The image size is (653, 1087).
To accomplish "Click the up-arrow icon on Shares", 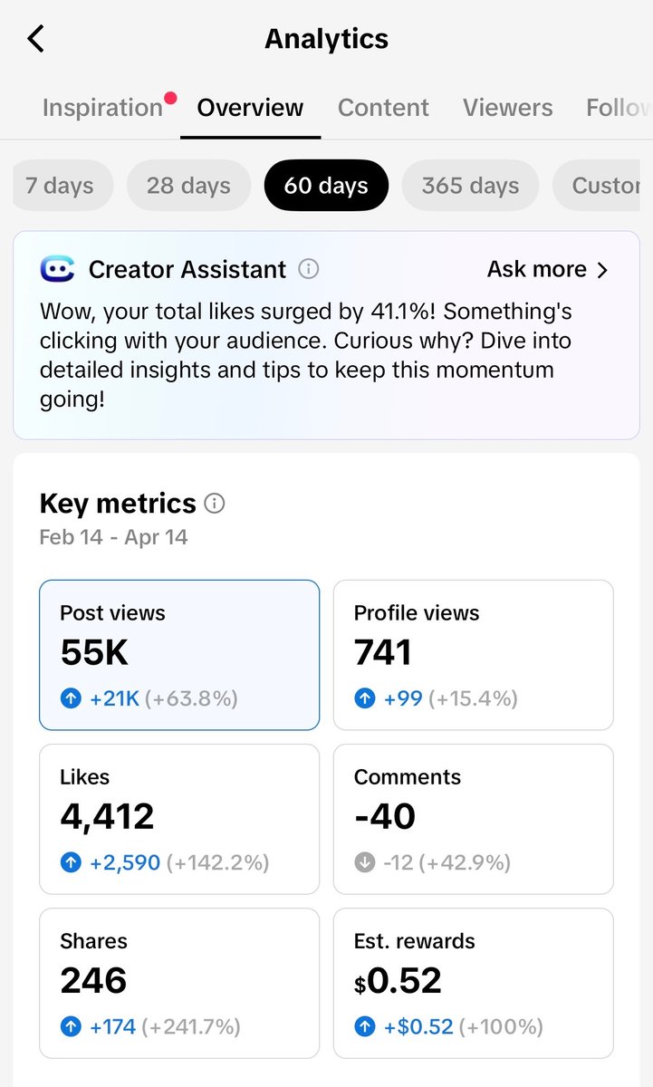I will (x=70, y=1026).
